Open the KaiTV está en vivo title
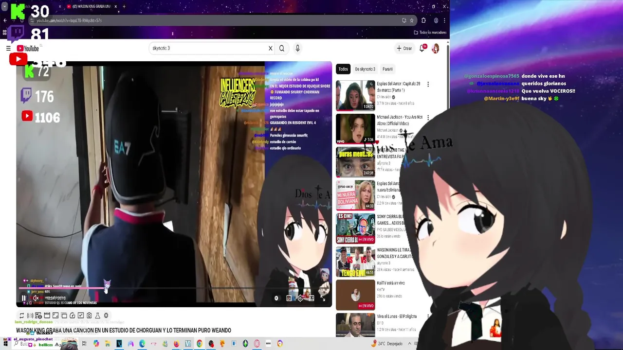This screenshot has width=623, height=350. point(391,283)
